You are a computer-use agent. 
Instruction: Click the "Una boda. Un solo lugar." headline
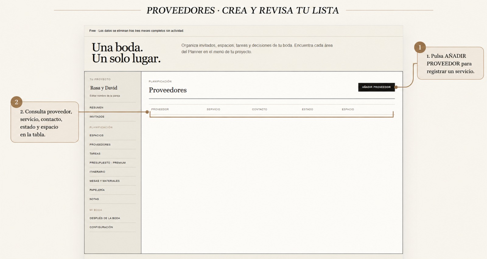click(x=126, y=53)
